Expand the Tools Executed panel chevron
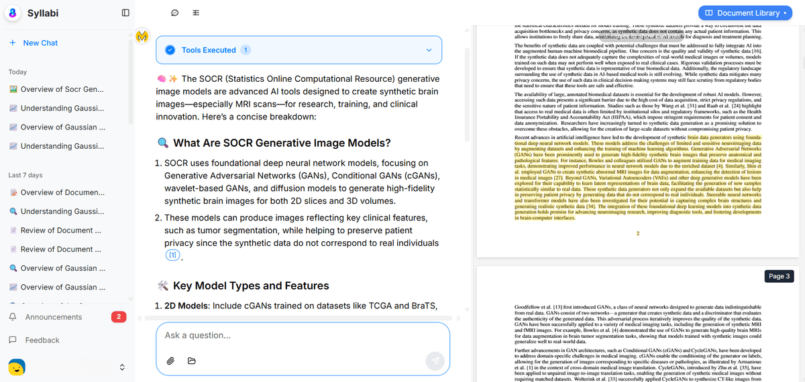 coord(429,50)
